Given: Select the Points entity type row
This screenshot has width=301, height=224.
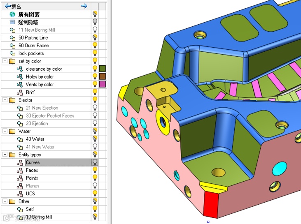Looking at the screenshot, I should point(46,178).
